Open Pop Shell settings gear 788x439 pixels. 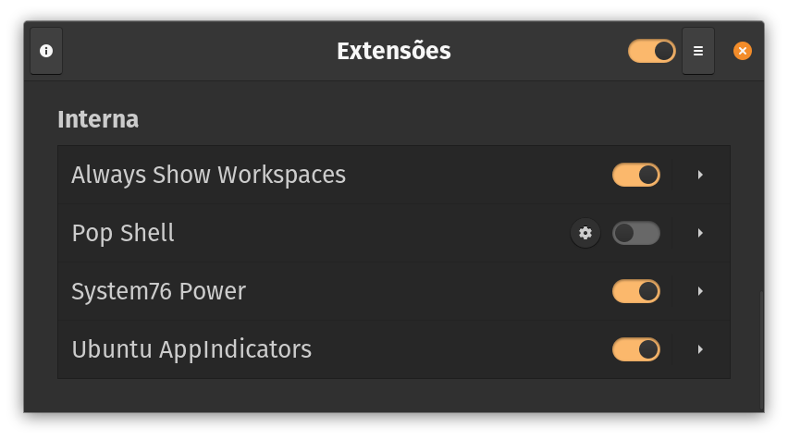coord(585,233)
